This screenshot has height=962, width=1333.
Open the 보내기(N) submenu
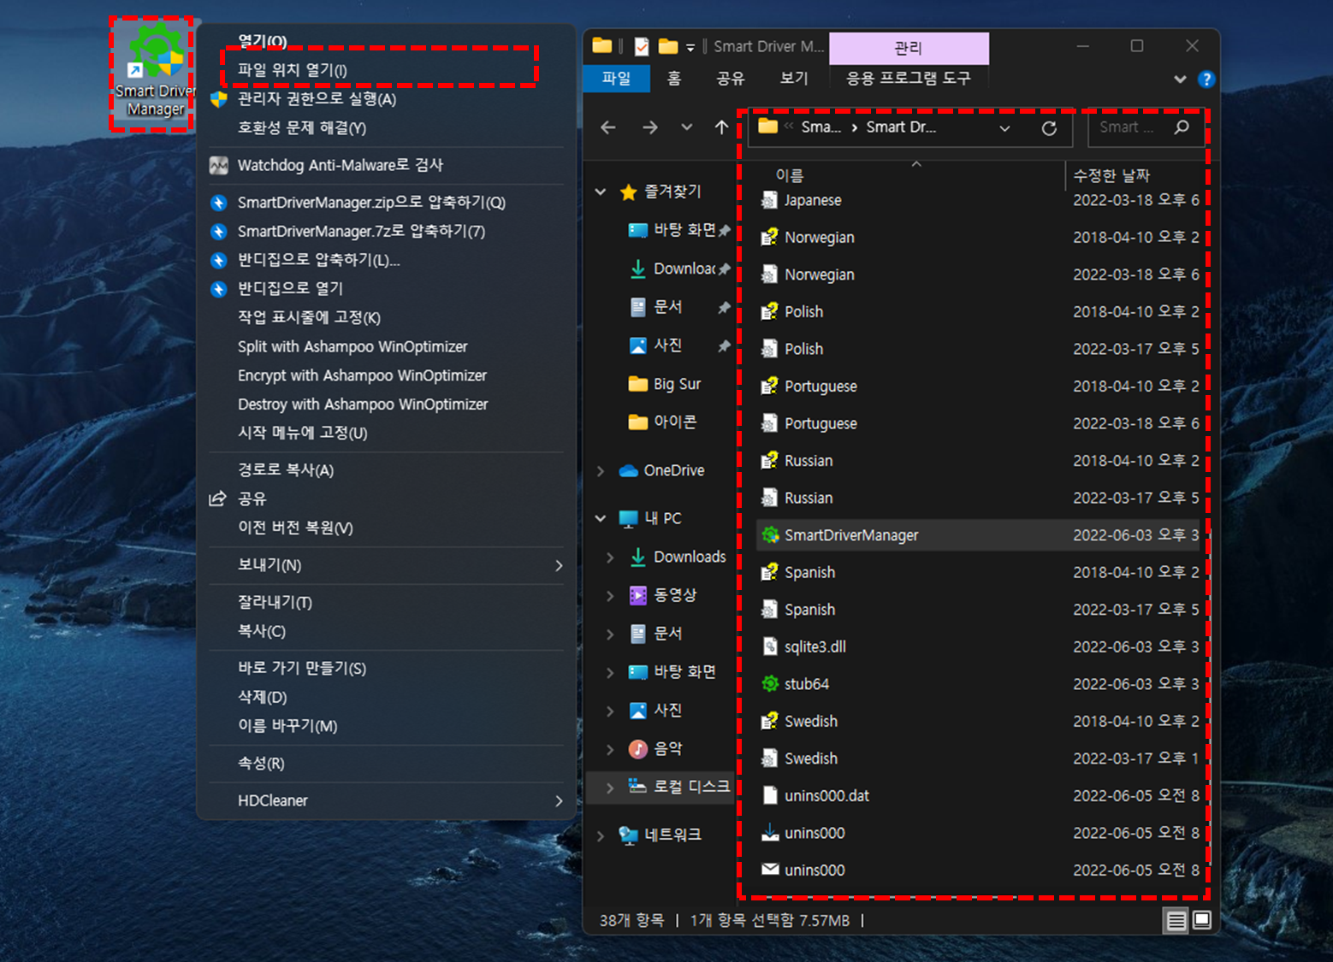click(x=386, y=565)
